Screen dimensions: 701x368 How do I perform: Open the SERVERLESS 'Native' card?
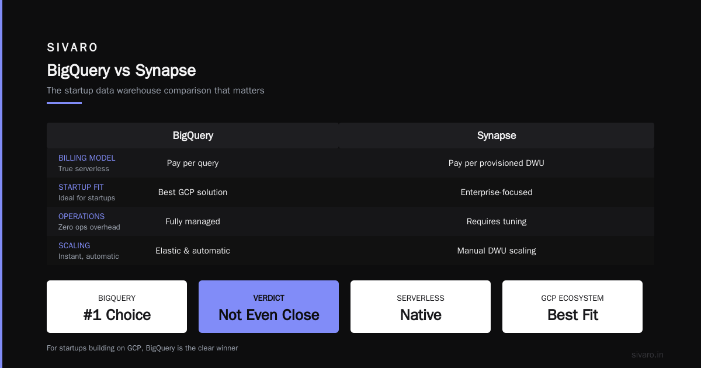pos(421,307)
